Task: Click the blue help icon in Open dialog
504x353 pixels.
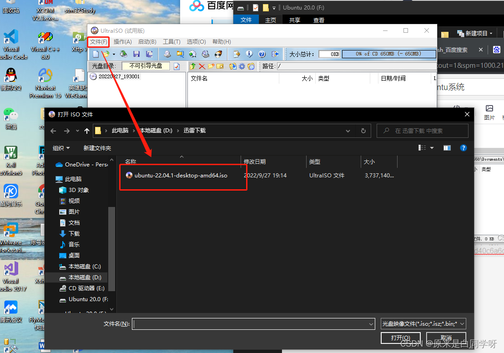Action: coord(463,148)
